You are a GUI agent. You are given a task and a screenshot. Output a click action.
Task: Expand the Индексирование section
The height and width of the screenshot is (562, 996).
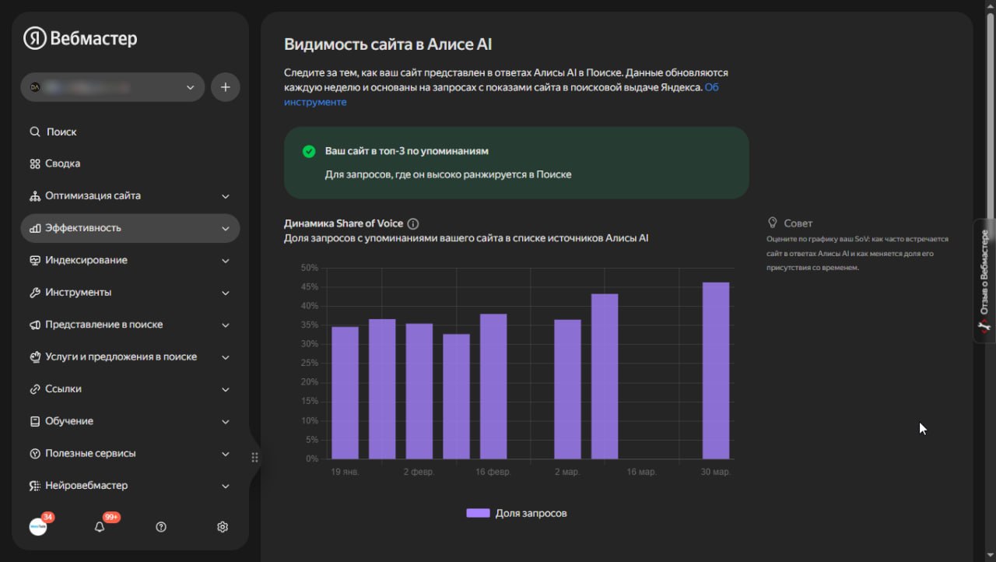pyautogui.click(x=130, y=260)
